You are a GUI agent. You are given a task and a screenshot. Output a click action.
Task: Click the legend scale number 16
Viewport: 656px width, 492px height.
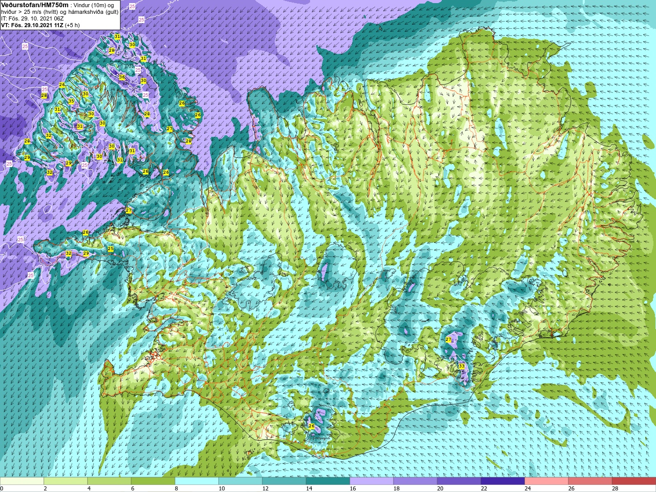pos(353,488)
